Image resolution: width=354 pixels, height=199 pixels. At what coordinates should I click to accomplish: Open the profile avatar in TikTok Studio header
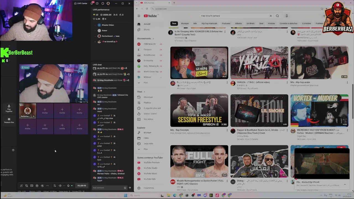click(x=108, y=3)
